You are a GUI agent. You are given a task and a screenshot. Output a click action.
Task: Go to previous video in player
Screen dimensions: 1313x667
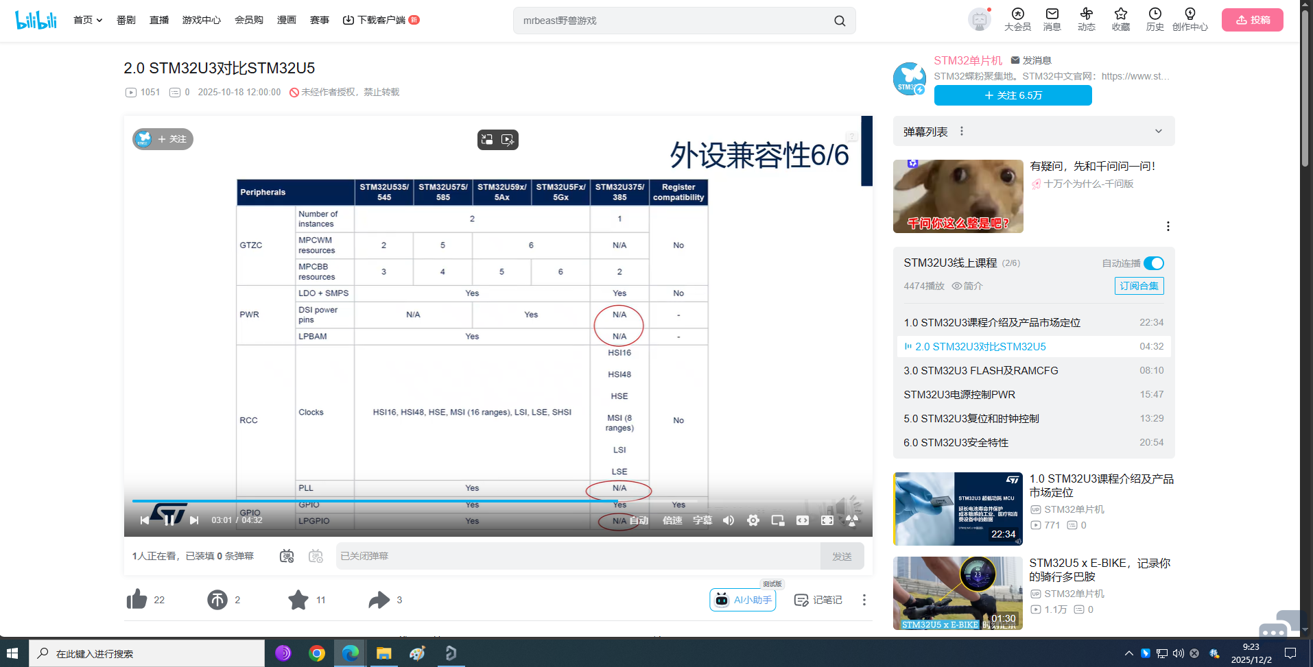(x=144, y=520)
